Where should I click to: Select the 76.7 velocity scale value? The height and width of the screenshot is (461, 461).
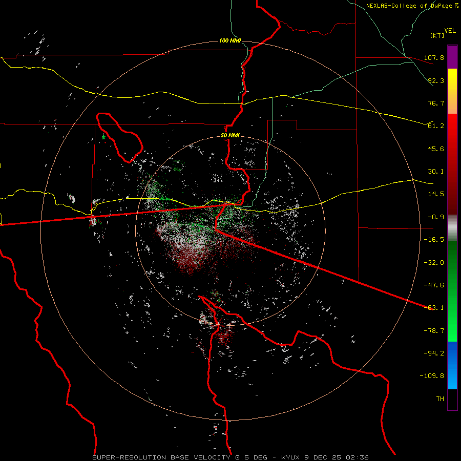[436, 103]
